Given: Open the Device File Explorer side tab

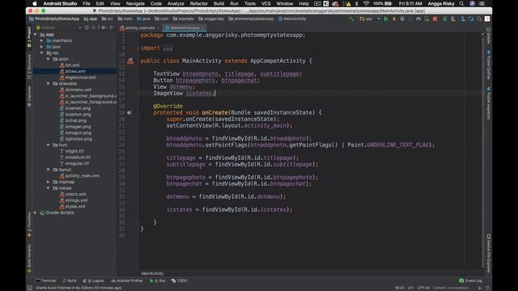Looking at the screenshot, I should (489, 253).
